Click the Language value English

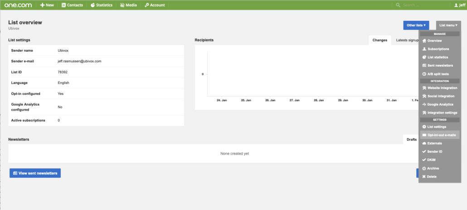click(x=63, y=83)
